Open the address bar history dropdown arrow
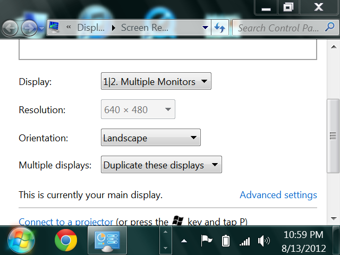The height and width of the screenshot is (255, 340). (205, 28)
